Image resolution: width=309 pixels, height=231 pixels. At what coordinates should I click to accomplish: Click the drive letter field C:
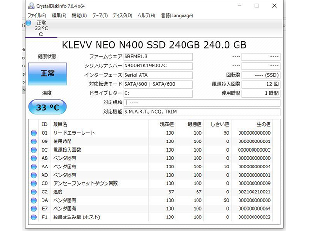pos(158,93)
